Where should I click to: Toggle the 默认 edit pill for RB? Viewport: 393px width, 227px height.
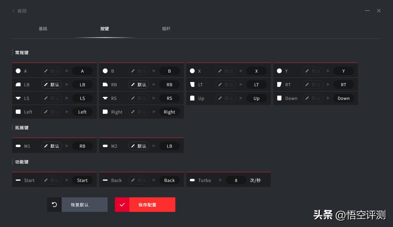(139, 85)
